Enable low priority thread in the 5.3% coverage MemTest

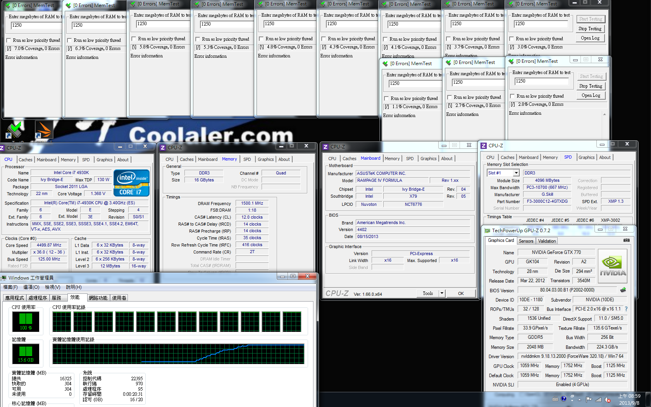[x=198, y=39]
